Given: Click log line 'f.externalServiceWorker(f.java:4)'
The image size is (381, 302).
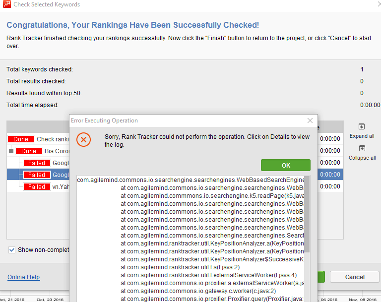Looking at the screenshot, I should coord(209,275).
